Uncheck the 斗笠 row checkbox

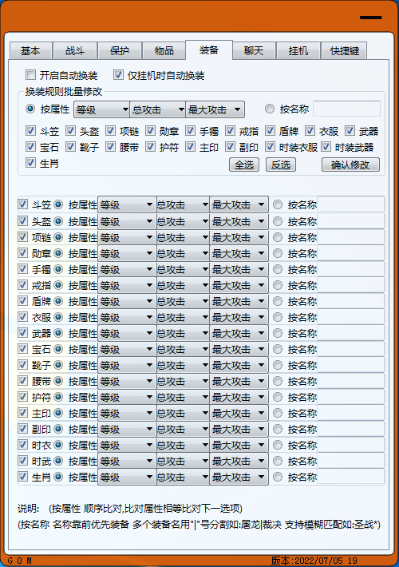coord(23,204)
